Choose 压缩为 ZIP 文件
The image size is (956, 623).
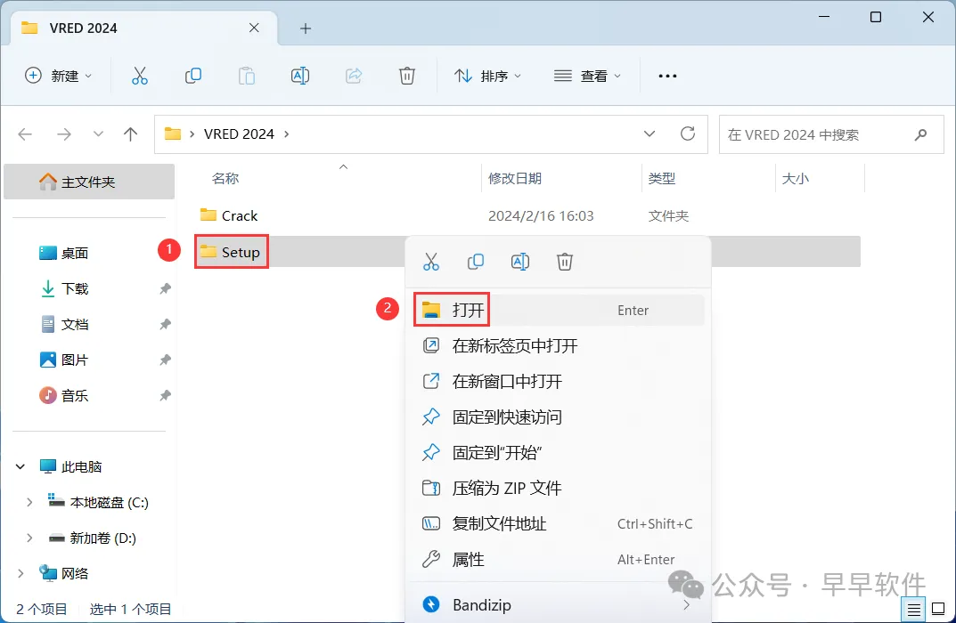coord(559,489)
